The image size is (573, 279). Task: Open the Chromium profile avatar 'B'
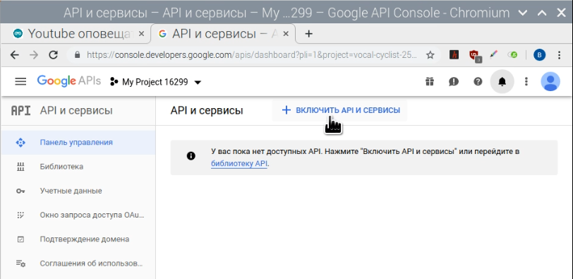(x=539, y=55)
